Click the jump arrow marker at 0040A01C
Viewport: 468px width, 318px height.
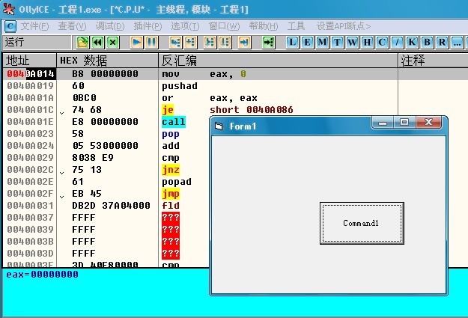click(x=62, y=113)
